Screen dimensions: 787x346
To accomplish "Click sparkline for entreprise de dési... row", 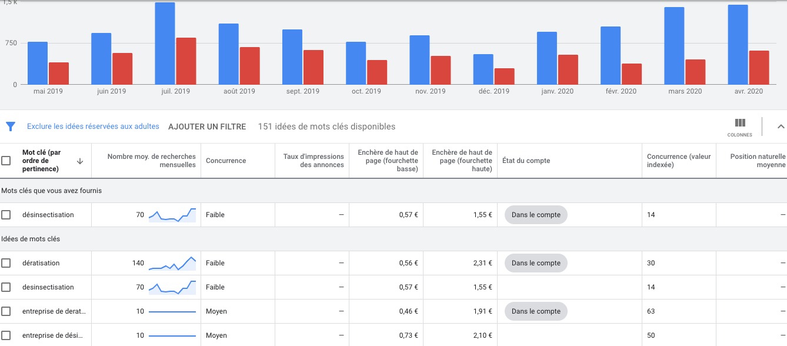I will tap(172, 335).
